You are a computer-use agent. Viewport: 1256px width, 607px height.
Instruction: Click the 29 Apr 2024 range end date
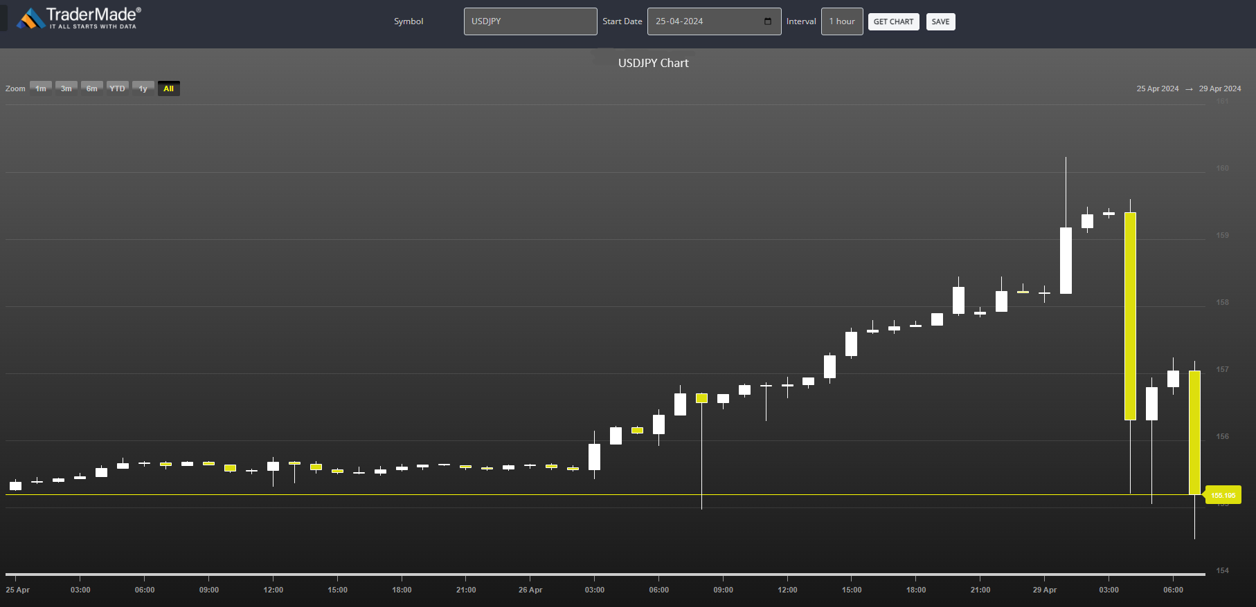click(x=1220, y=88)
